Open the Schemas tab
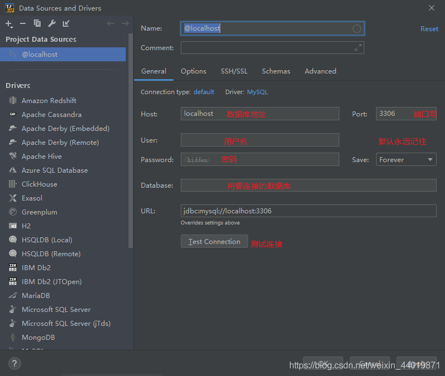445x376 pixels. [x=276, y=71]
